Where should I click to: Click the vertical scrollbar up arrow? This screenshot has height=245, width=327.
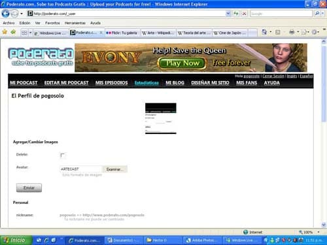tap(324, 42)
